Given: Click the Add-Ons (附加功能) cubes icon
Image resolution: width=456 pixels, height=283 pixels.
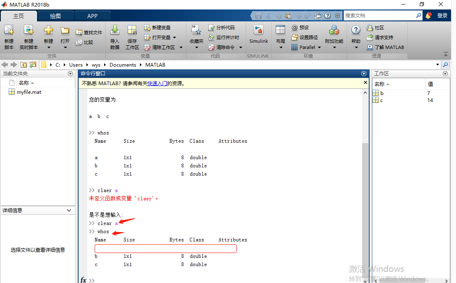Looking at the screenshot, I should click(x=334, y=30).
